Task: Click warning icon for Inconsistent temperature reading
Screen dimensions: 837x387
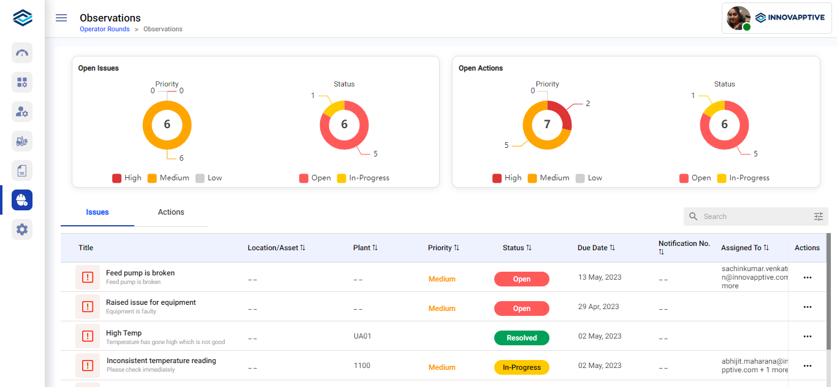Action: (x=88, y=366)
